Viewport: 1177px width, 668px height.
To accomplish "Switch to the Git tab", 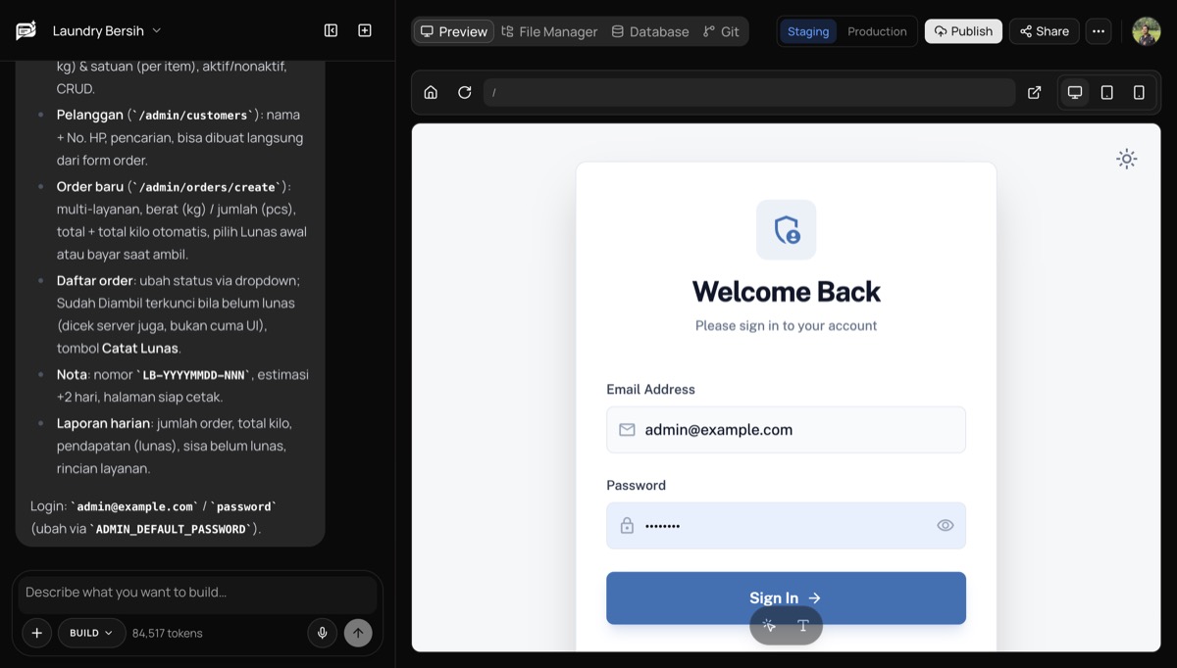I will (721, 31).
